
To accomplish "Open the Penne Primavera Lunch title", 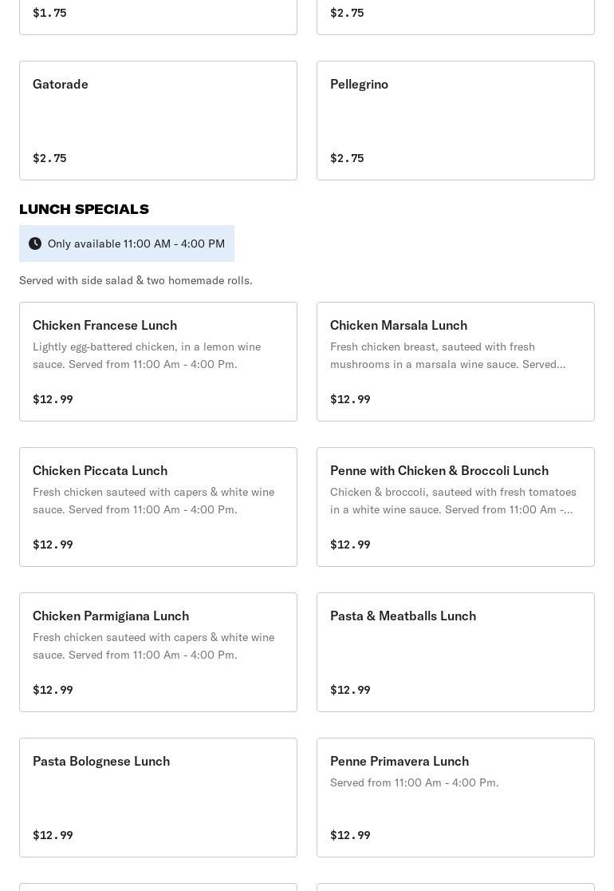I will 399,761.
